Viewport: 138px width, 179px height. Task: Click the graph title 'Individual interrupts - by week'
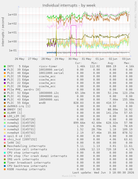69,5
